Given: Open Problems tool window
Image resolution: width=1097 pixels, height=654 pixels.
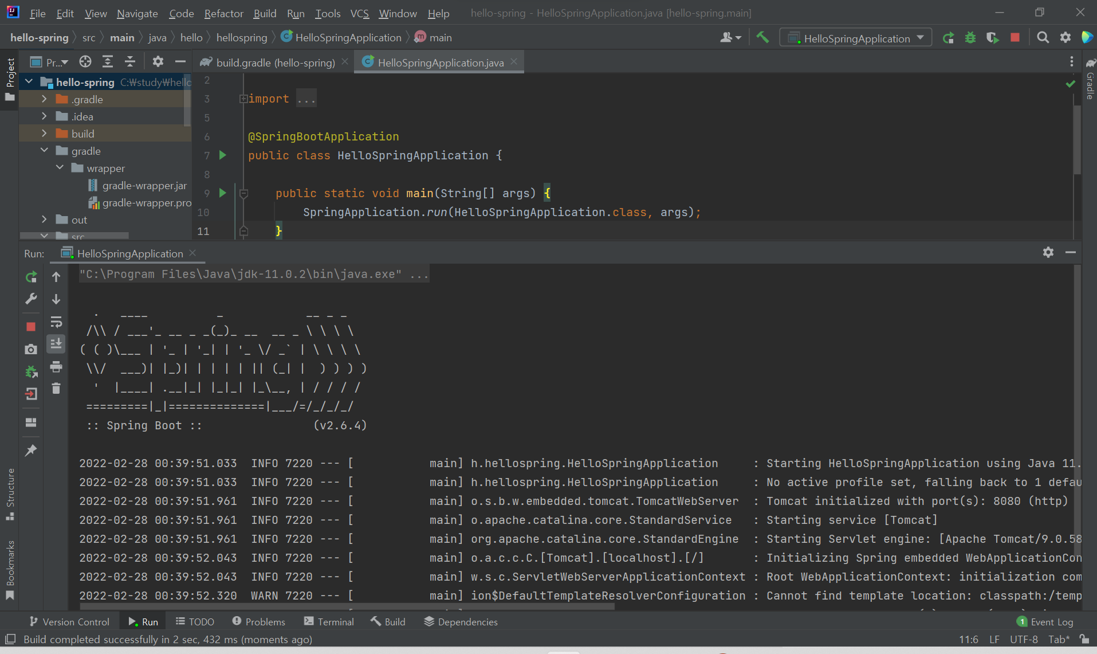Looking at the screenshot, I should click(258, 622).
